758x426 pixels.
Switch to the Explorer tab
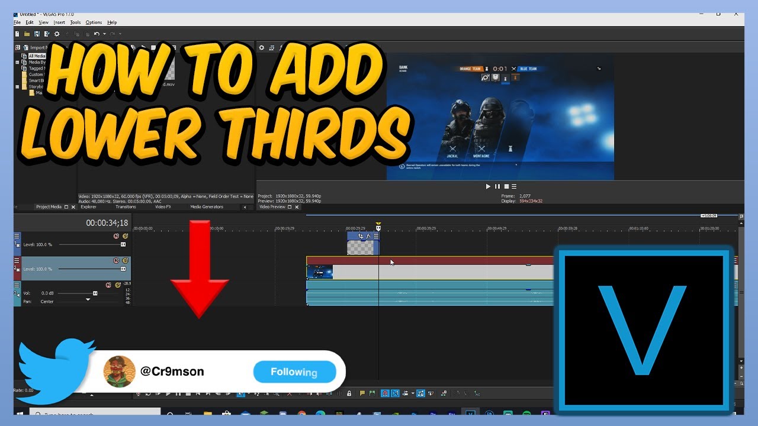click(88, 207)
